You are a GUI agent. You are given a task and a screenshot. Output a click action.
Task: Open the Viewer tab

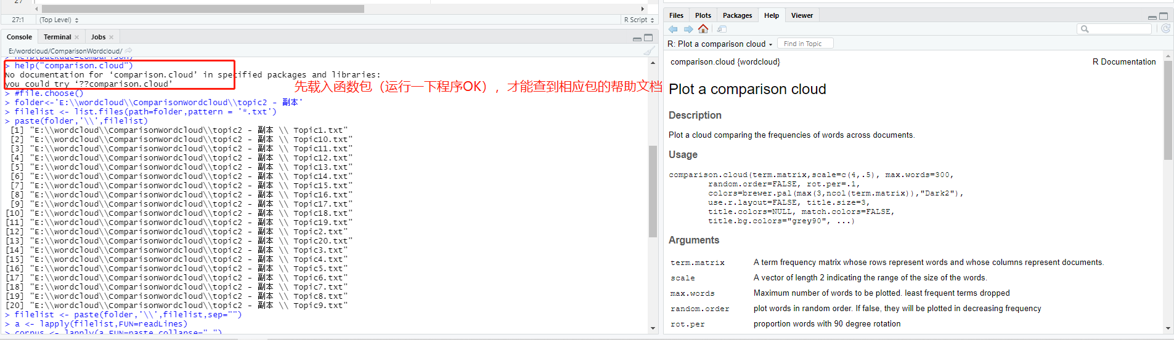802,15
